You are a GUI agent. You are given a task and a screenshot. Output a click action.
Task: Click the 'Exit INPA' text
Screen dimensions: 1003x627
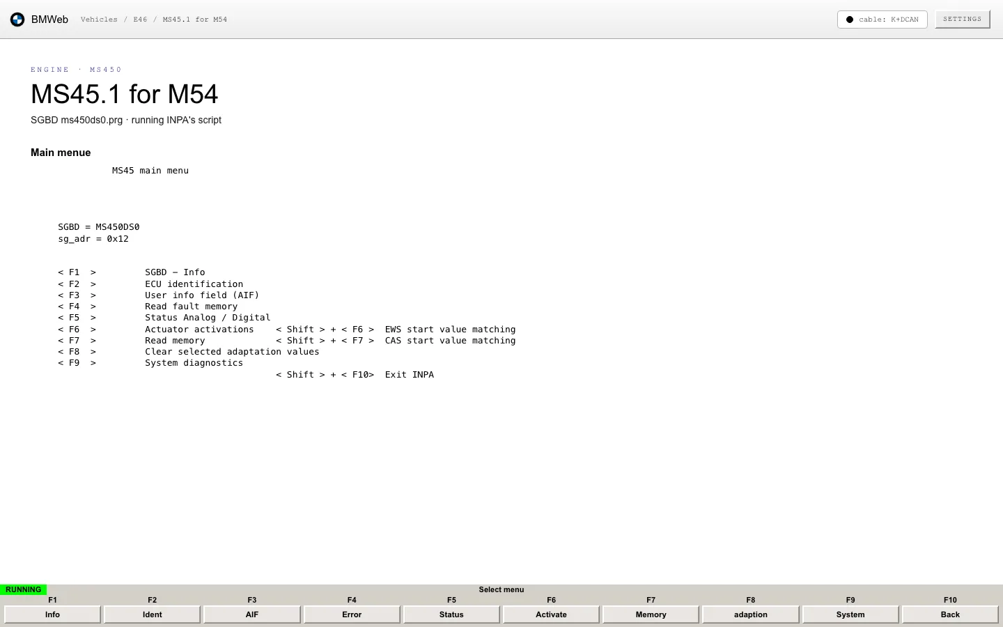click(410, 375)
